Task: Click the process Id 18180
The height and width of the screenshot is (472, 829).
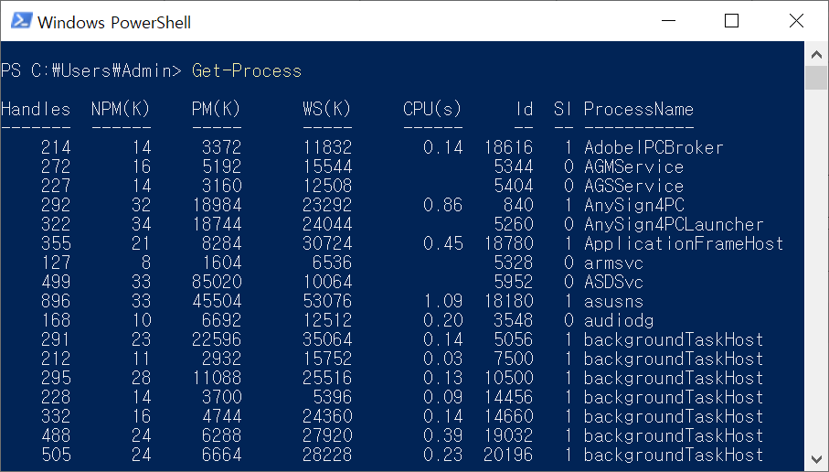Action: (508, 302)
